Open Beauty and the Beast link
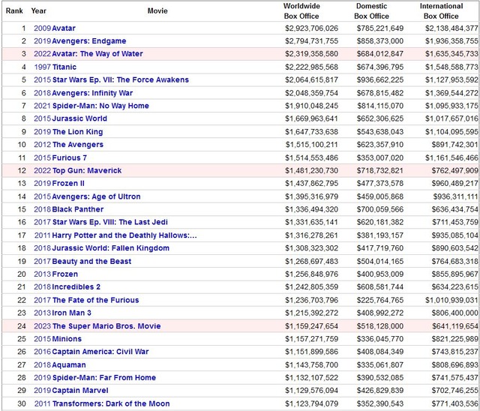The image size is (480, 411). click(x=91, y=261)
